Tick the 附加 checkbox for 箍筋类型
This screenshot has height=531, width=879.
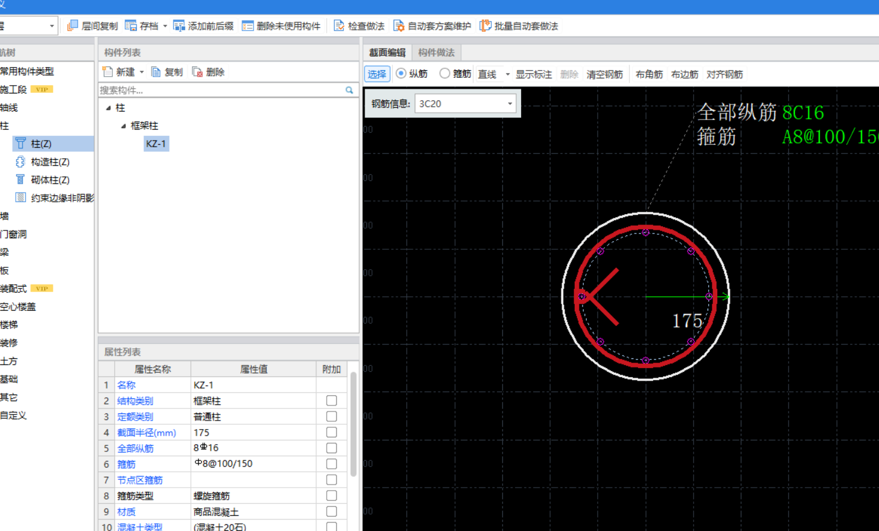[x=331, y=495]
